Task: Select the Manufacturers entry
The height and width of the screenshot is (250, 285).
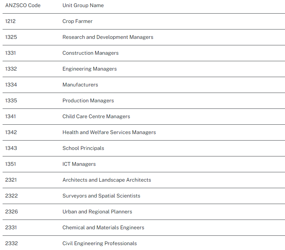Action: [x=80, y=85]
